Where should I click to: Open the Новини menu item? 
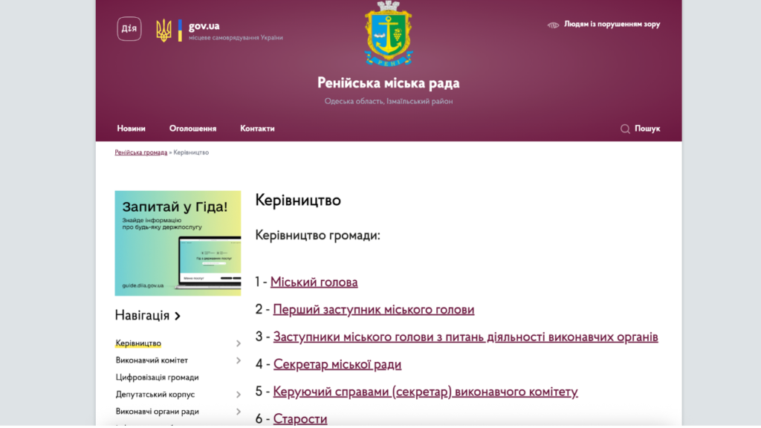point(131,129)
